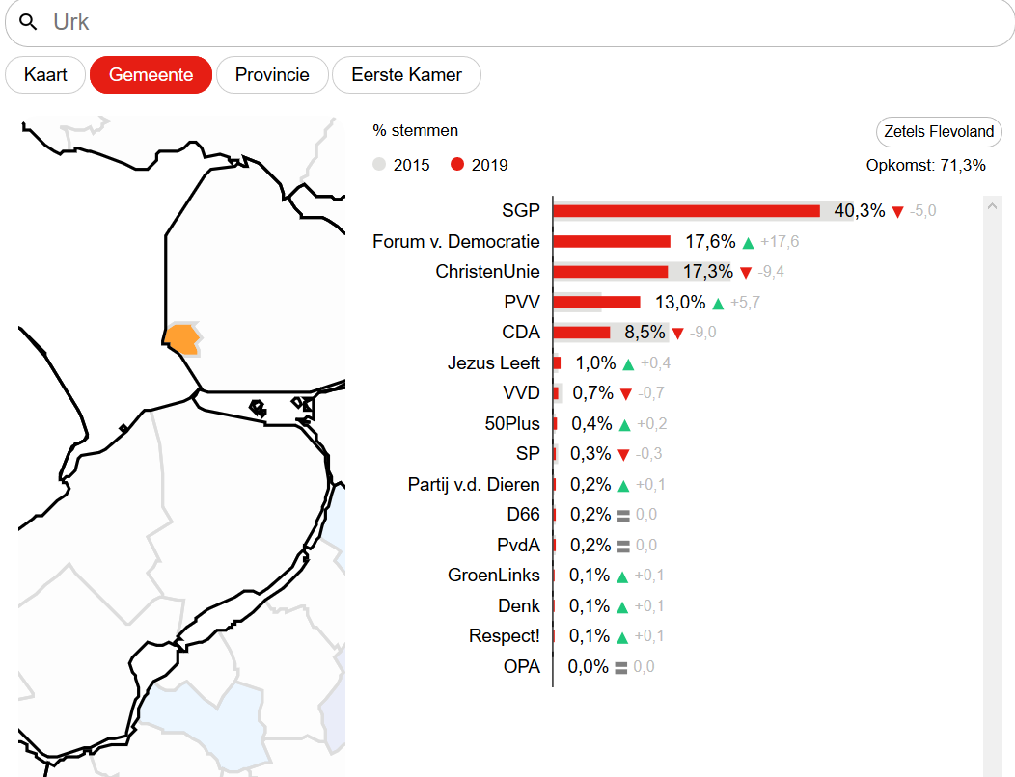Click the PVV result bar

coord(597,302)
